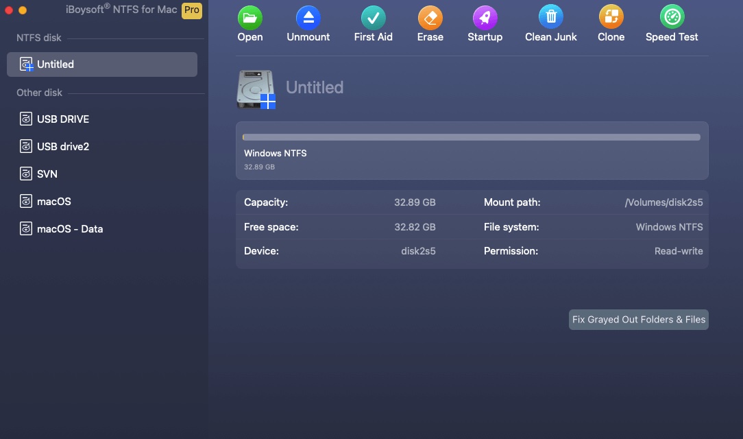Click the Windows NTFS partition block
This screenshot has width=743, height=439.
click(472, 151)
